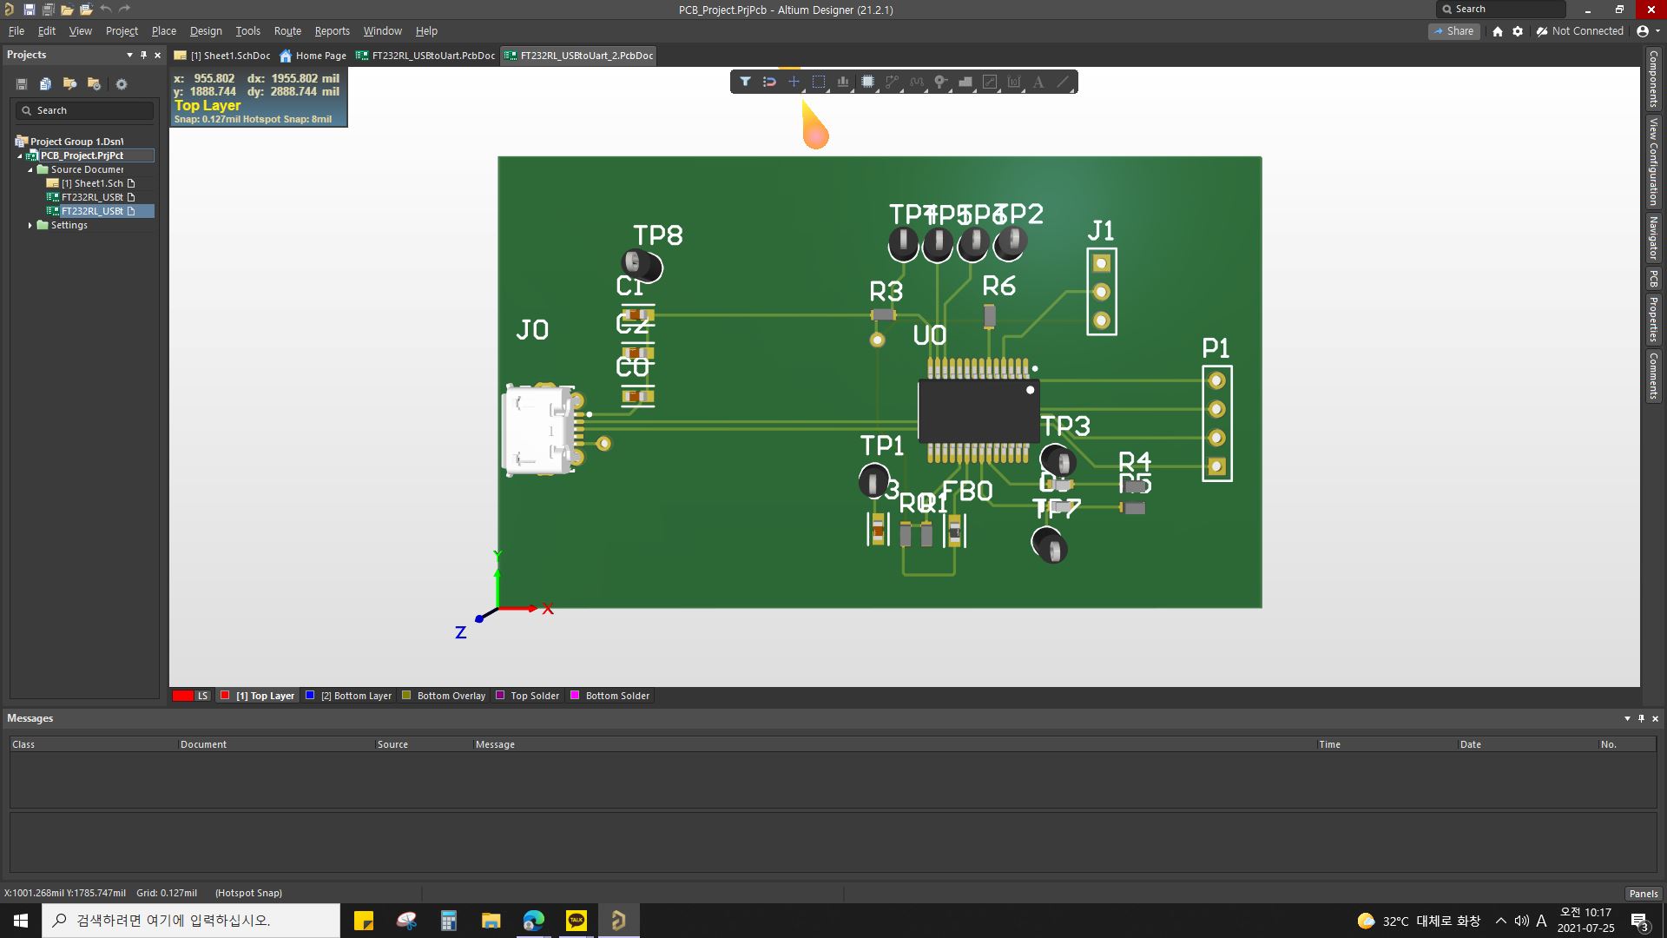Open the Messages panel dropdown arrow

(x=1627, y=718)
